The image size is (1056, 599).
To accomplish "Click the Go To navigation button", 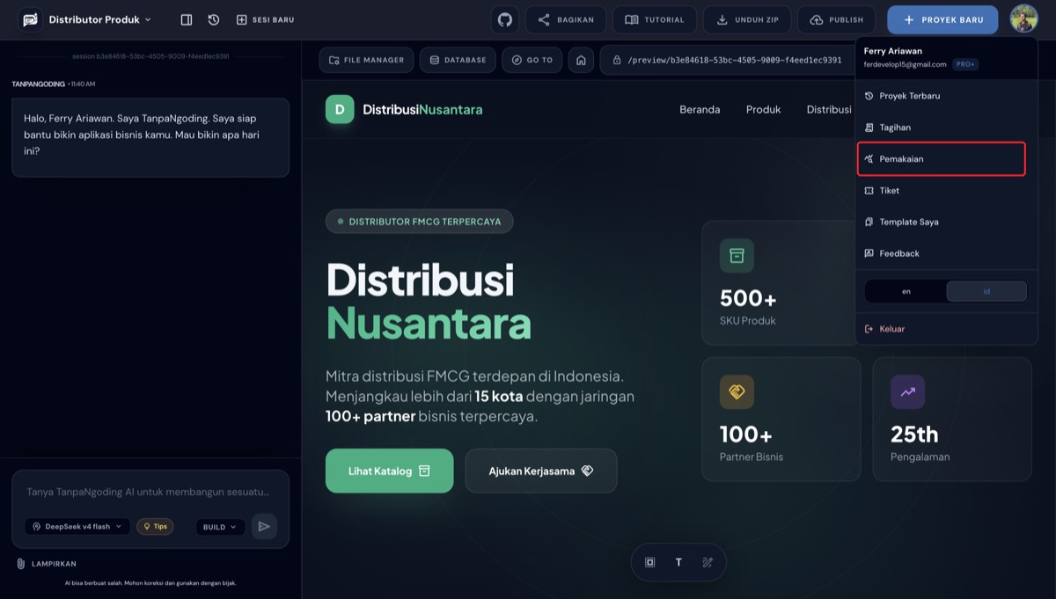I will tap(532, 60).
